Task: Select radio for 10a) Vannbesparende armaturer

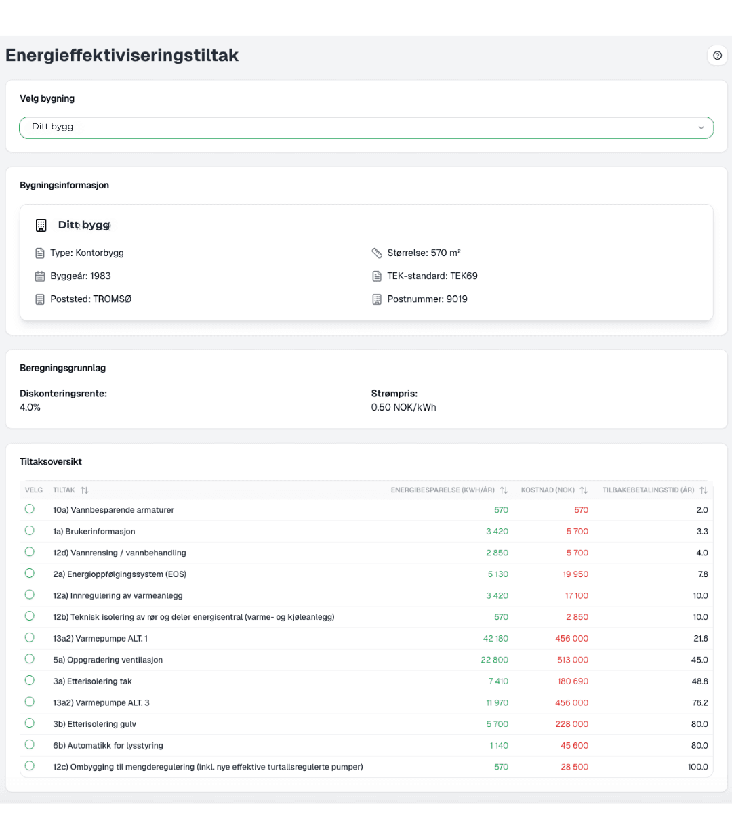Action: 30,509
